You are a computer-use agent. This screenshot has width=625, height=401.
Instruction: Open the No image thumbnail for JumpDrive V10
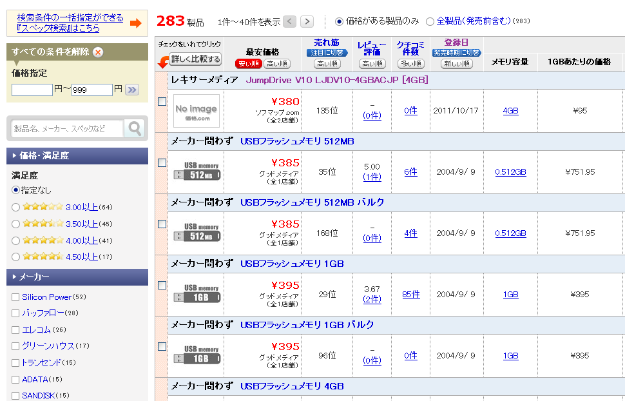coord(197,111)
